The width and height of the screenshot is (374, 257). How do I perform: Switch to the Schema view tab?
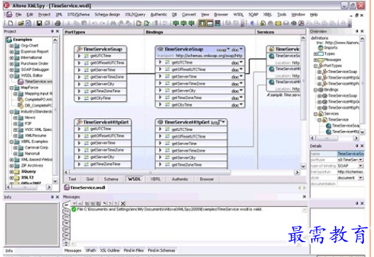click(x=111, y=179)
